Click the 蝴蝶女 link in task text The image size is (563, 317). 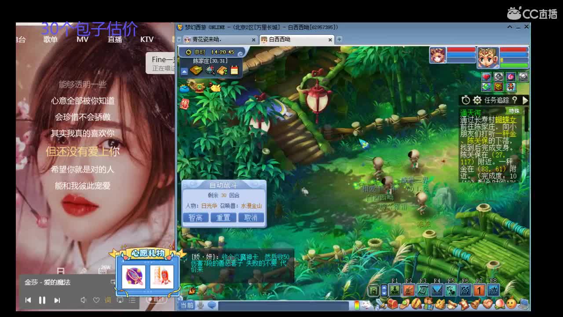pos(505,120)
